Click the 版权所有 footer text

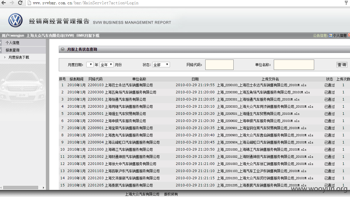[171, 194]
